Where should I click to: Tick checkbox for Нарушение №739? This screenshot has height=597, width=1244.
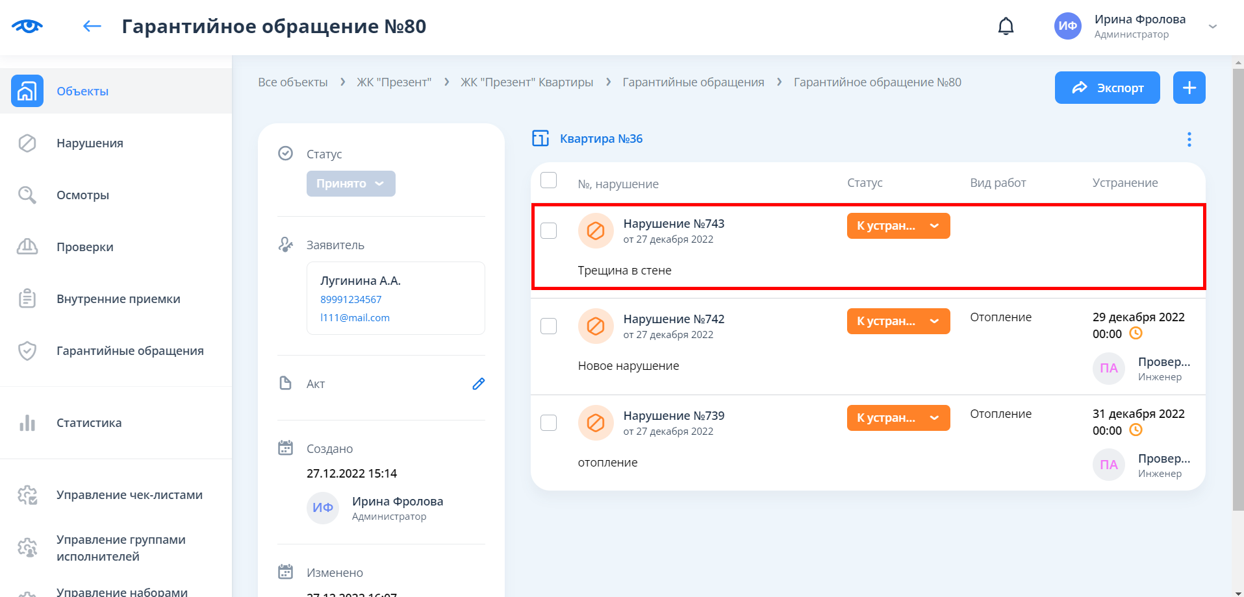point(549,422)
